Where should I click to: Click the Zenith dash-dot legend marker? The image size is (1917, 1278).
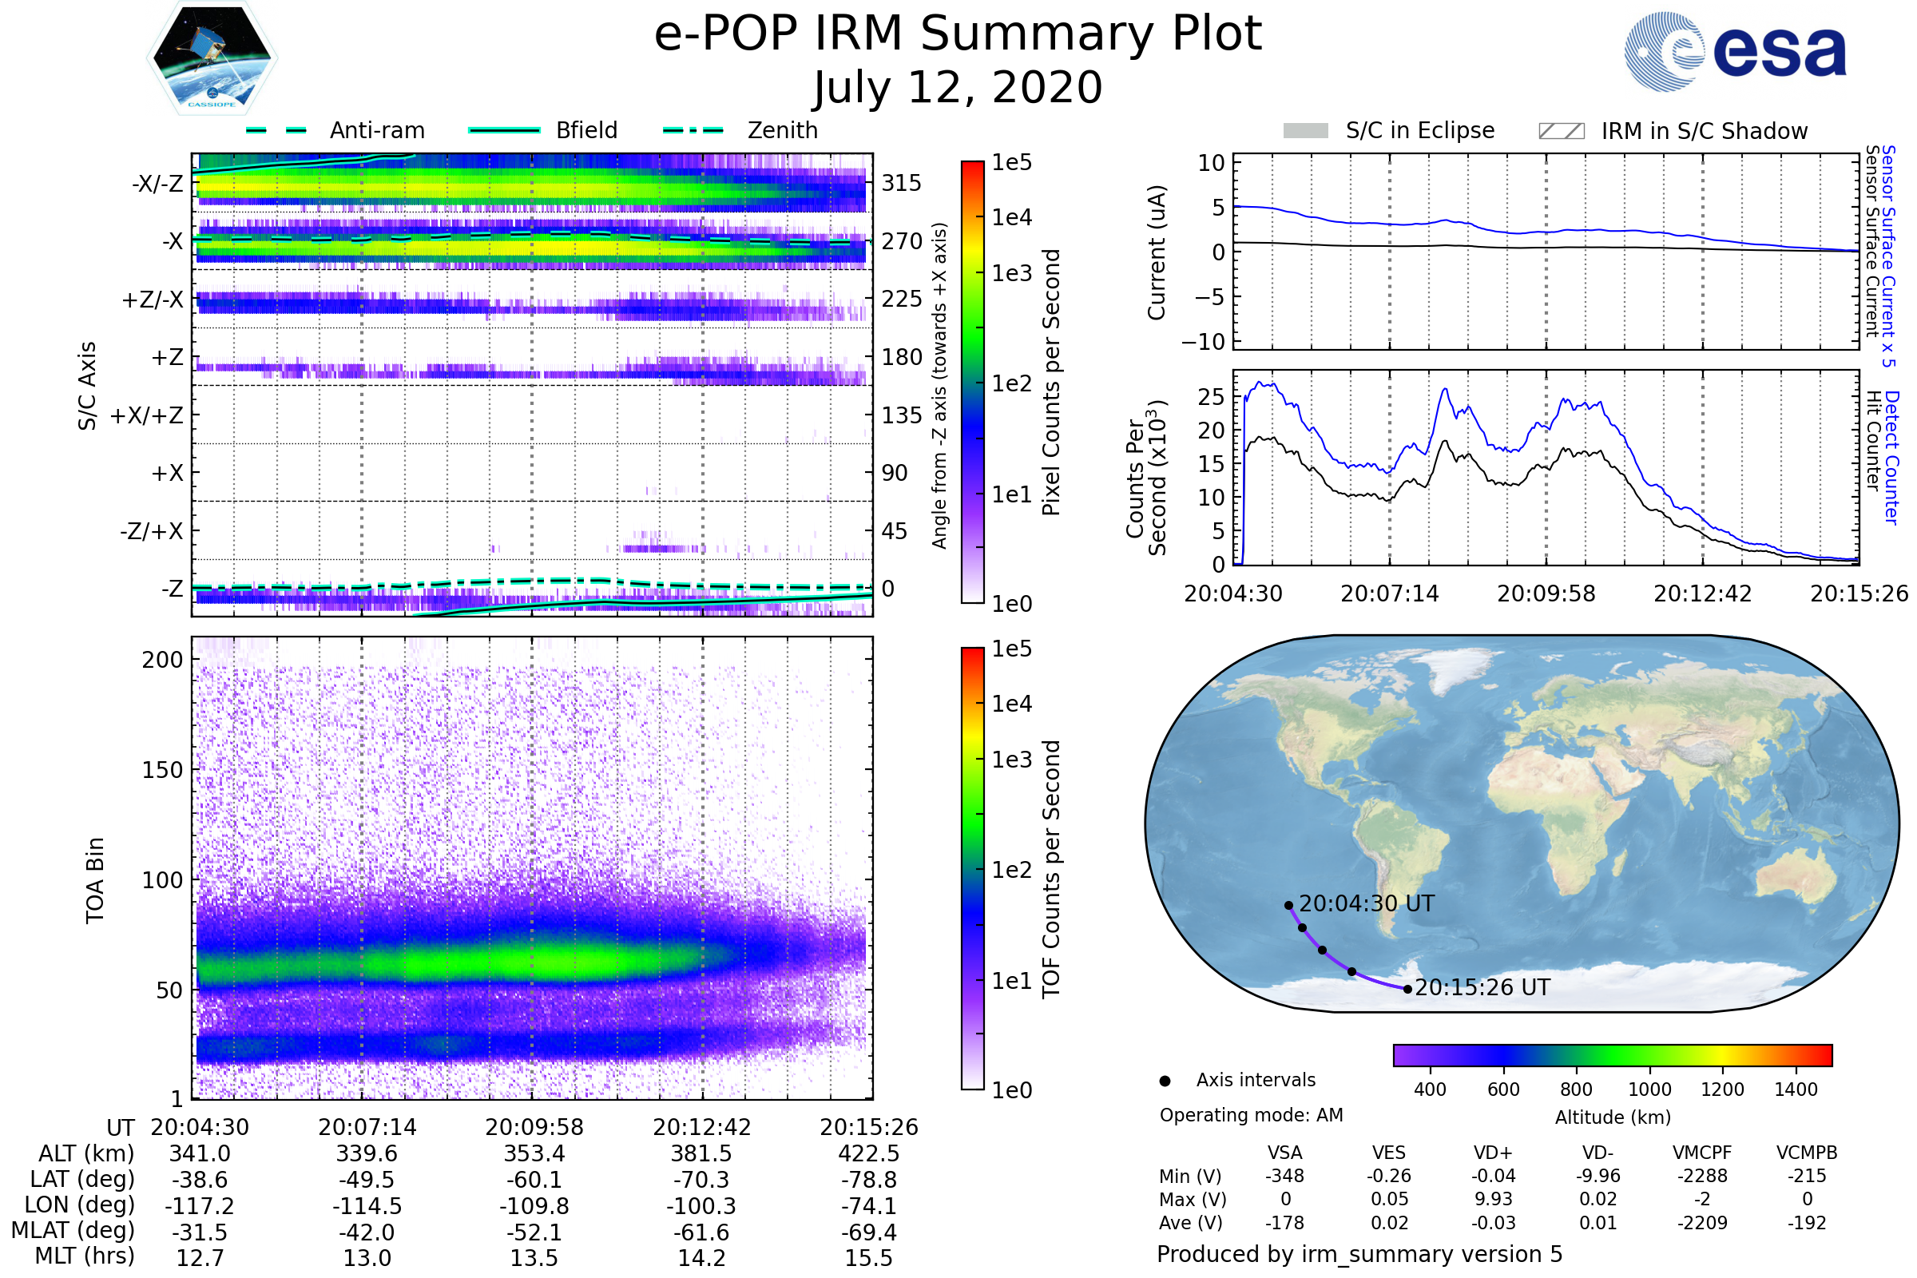[693, 130]
